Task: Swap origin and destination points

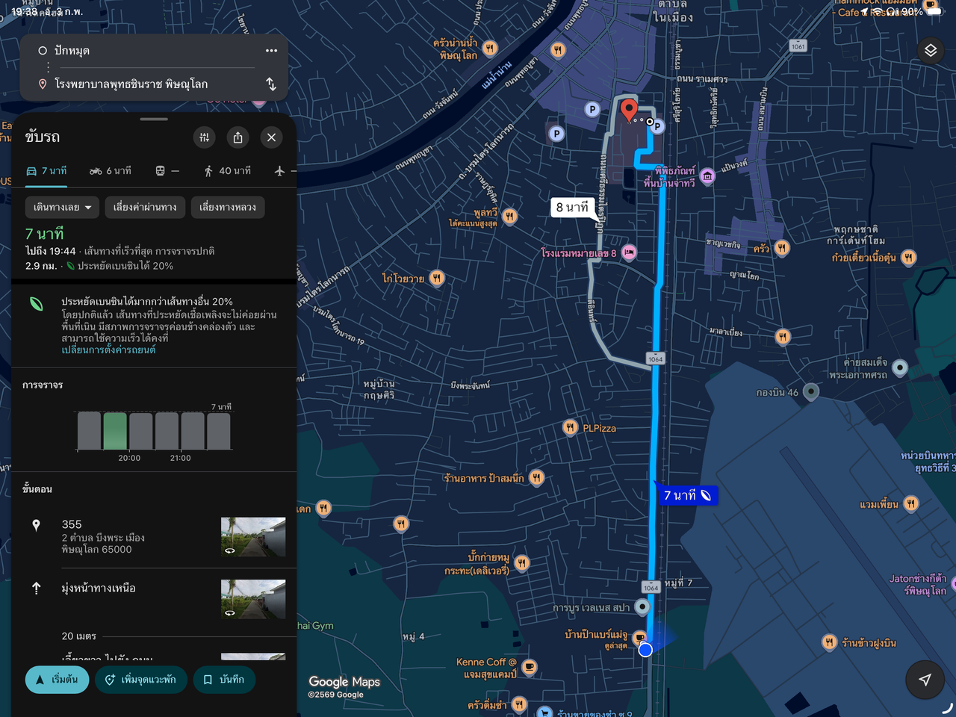Action: click(271, 84)
